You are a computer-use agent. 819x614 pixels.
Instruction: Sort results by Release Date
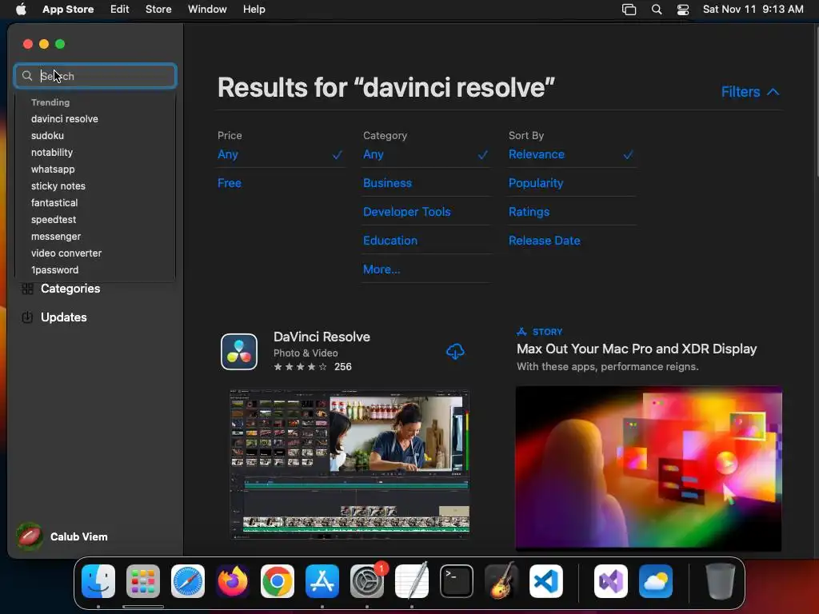[544, 241]
